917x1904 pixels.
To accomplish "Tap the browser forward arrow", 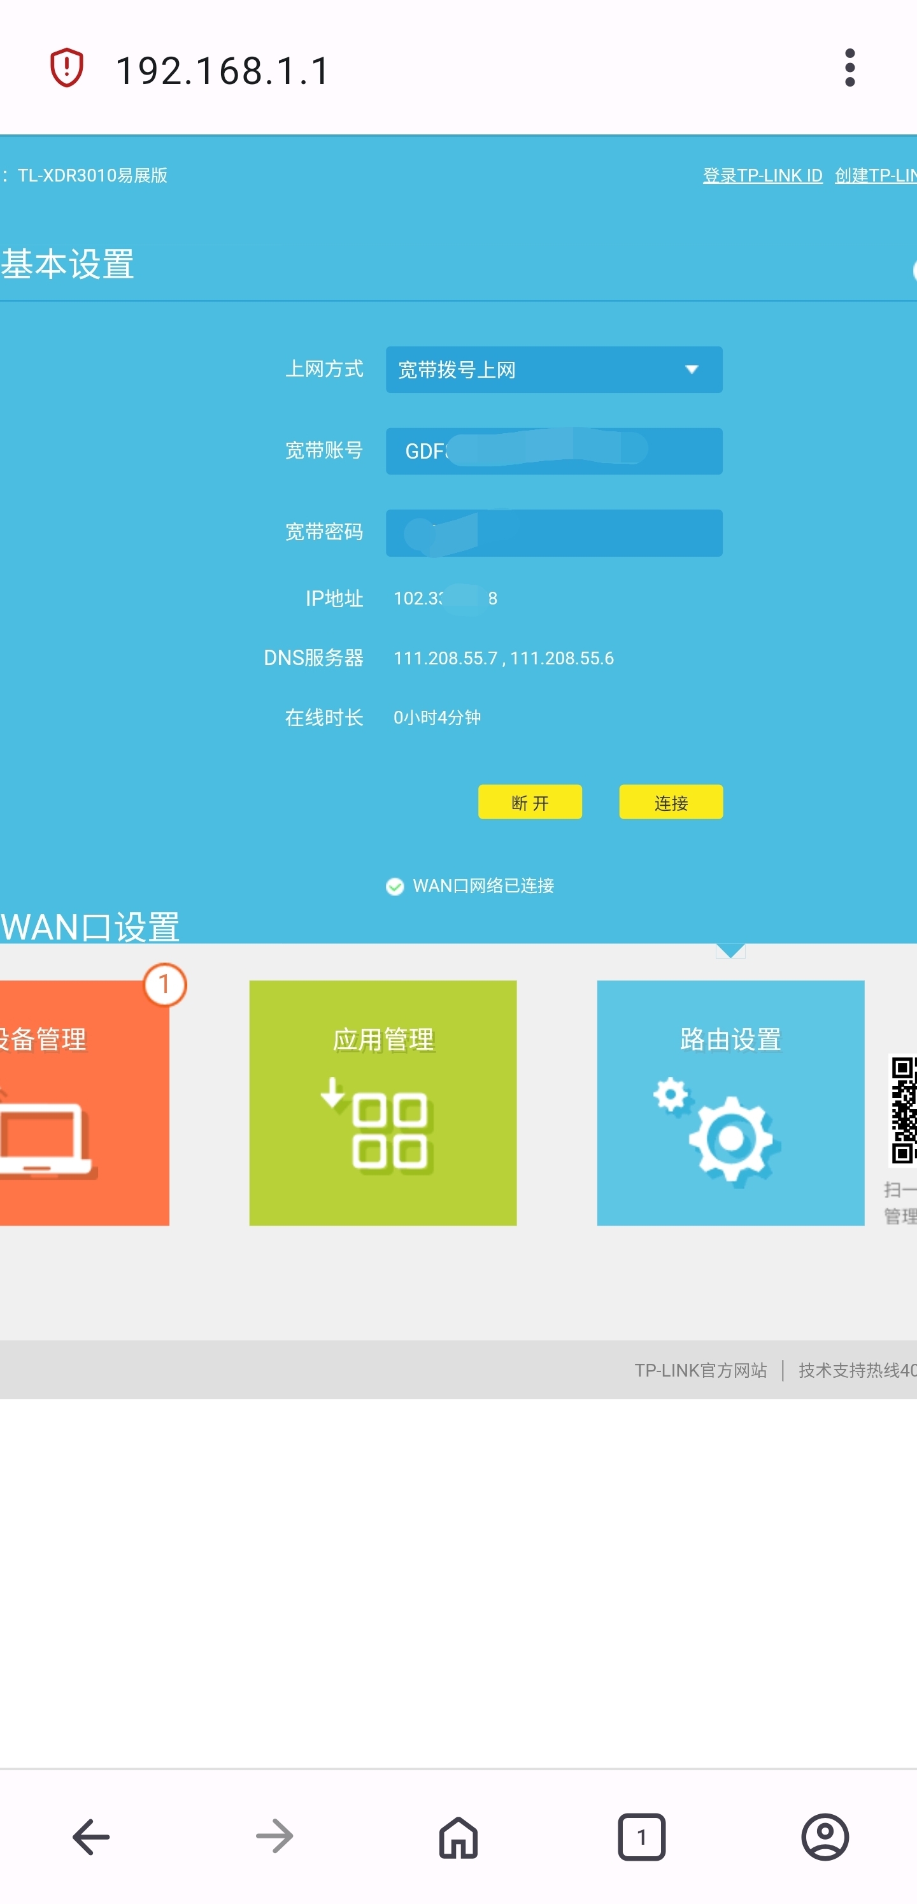I will pos(274,1836).
